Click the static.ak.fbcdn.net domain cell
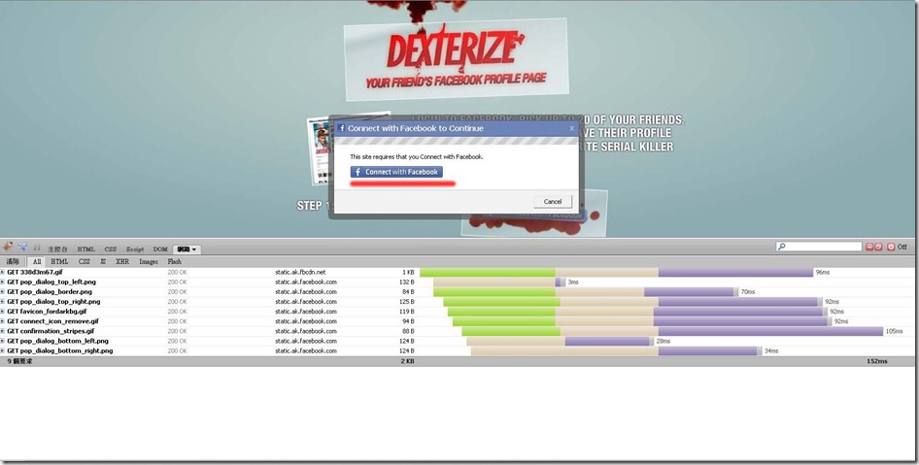The width and height of the screenshot is (919, 465). (x=300, y=273)
